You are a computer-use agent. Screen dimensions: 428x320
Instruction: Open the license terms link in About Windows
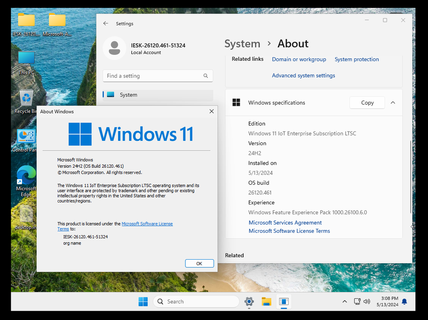147,224
